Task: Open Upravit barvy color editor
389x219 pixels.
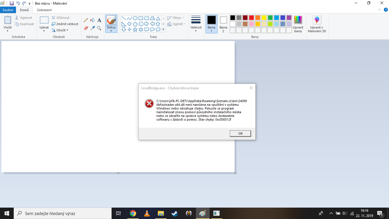Action: (x=298, y=24)
